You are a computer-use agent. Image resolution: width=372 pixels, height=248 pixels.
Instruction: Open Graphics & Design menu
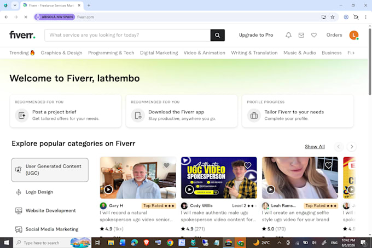coord(61,53)
